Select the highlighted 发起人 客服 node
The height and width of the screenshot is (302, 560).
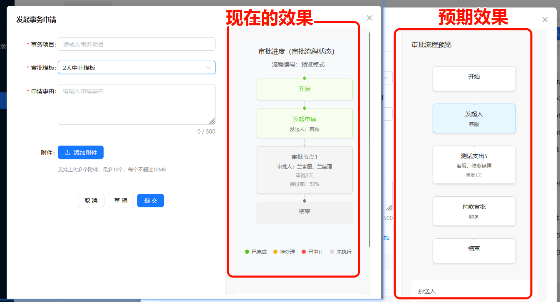tap(474, 118)
